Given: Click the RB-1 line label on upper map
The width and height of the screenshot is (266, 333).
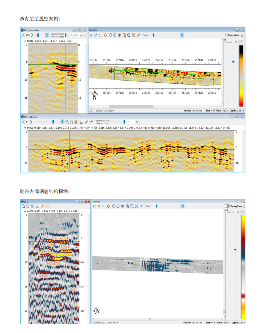Looking at the screenshot, I should [111, 72].
